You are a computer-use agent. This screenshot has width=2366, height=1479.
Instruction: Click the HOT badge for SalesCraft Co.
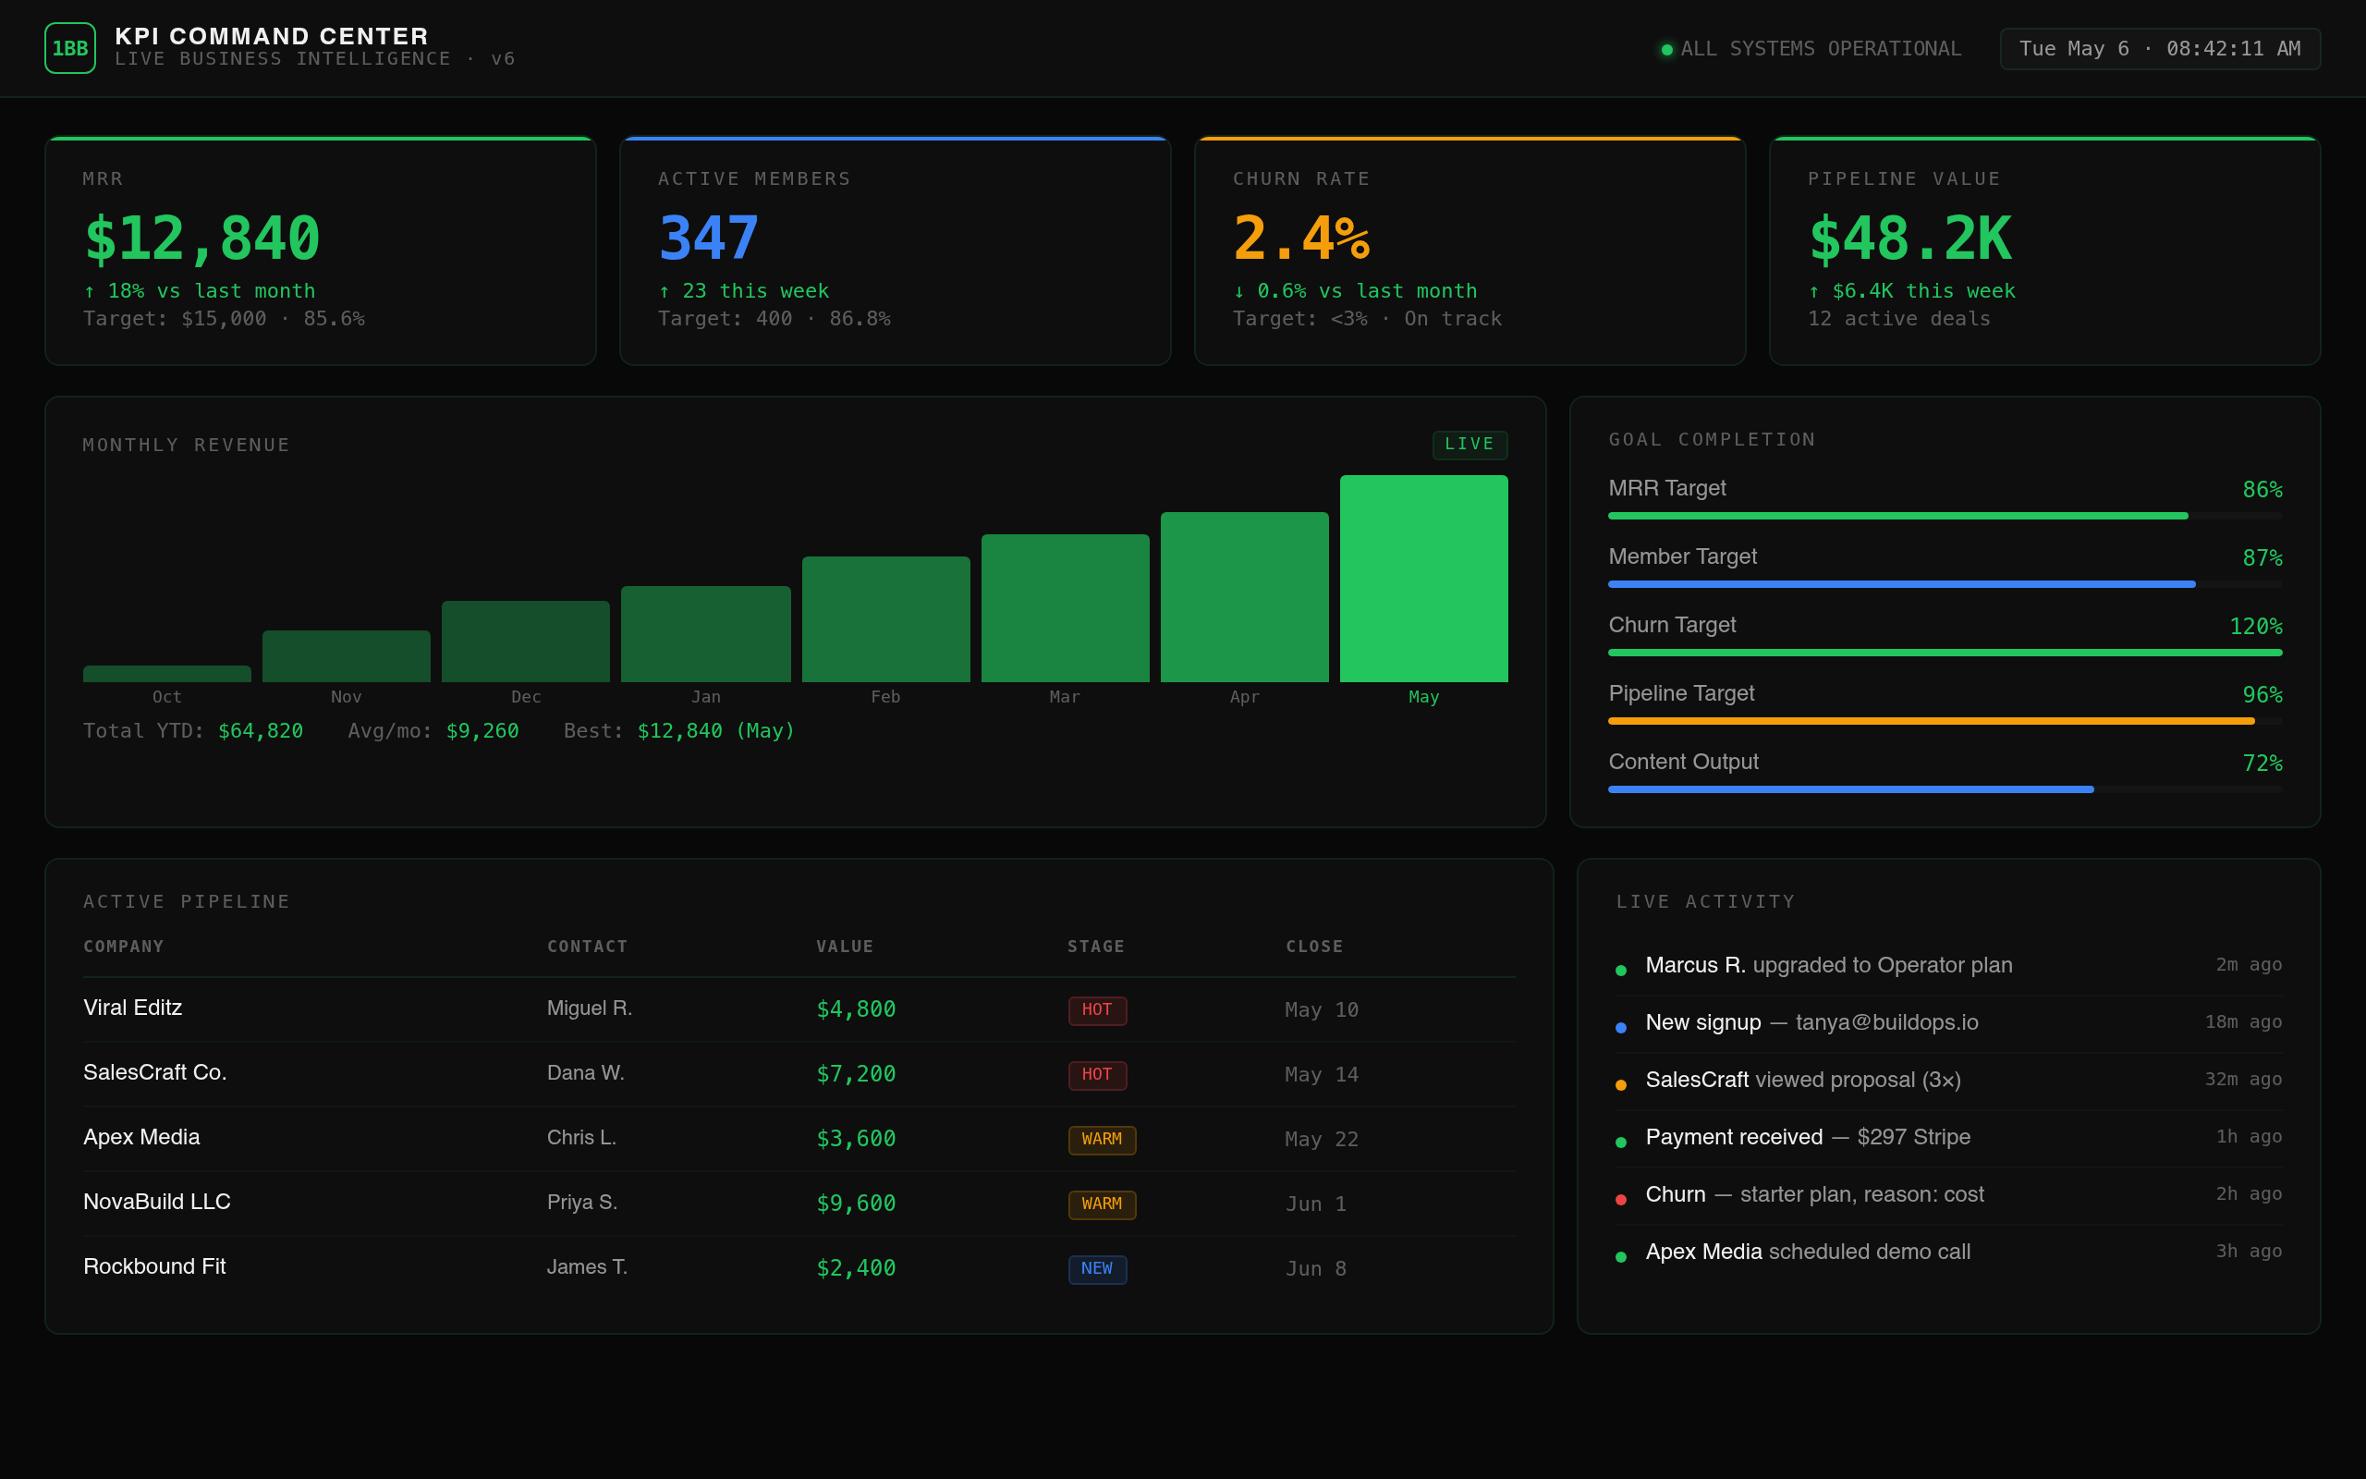1097,1075
